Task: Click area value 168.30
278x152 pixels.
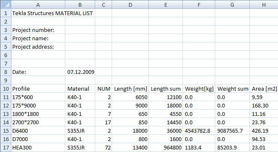Action: click(x=264, y=105)
